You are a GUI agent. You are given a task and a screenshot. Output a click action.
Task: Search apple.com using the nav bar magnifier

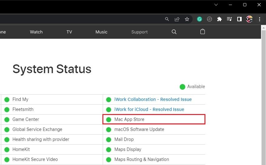[x=174, y=32]
